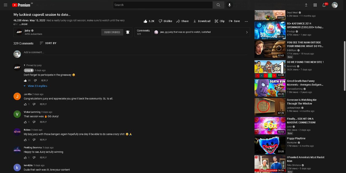Open more actions three-dot menu
The height and width of the screenshot is (173, 346).
click(246, 21)
